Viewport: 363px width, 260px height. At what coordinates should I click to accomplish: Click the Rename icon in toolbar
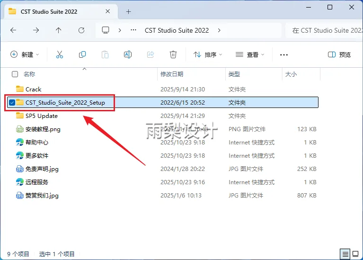(x=128, y=54)
